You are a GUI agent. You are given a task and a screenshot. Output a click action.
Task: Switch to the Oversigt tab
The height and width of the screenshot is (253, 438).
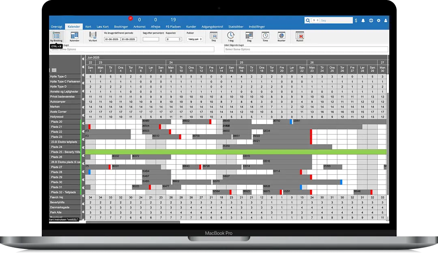point(56,26)
